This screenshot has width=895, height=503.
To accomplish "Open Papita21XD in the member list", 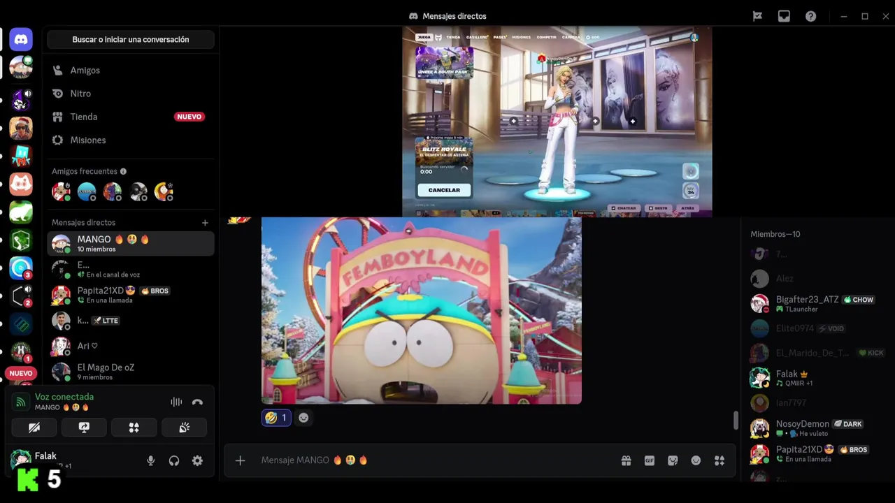I will [815, 454].
